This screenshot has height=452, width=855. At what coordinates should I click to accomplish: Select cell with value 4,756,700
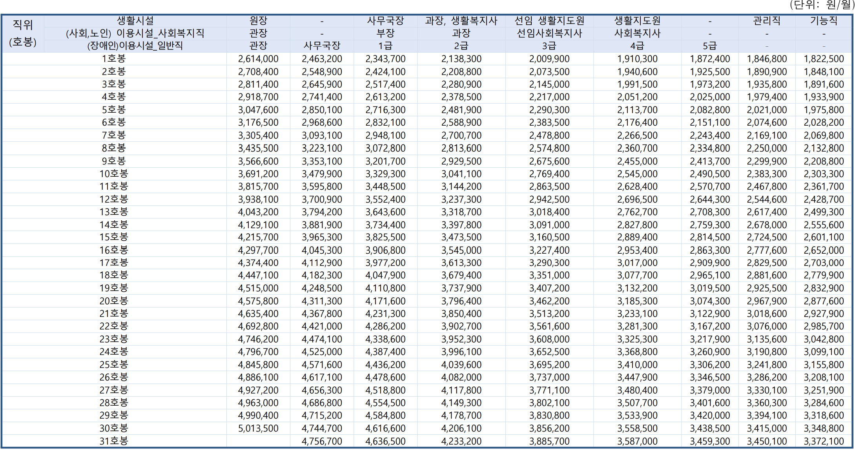pos(322,441)
